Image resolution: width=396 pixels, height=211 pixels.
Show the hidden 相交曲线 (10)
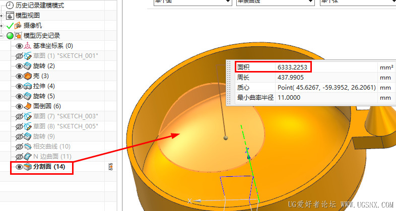[x=19, y=147]
